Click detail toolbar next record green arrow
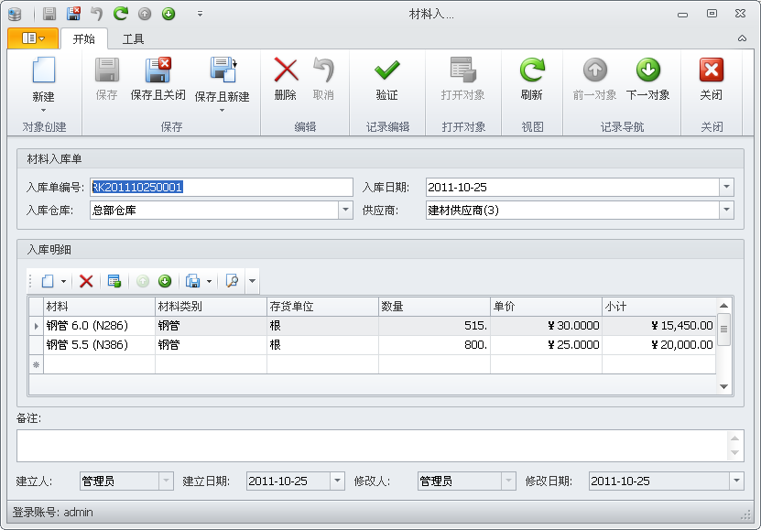 pyautogui.click(x=165, y=281)
